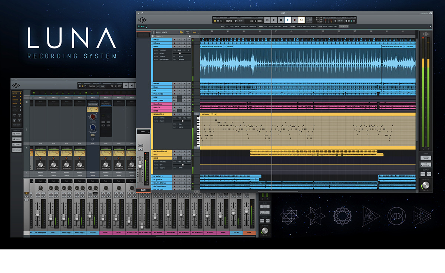Click the linked-circles icon beside BARS | BEATS
445x273 pixels.
(x=181, y=32)
